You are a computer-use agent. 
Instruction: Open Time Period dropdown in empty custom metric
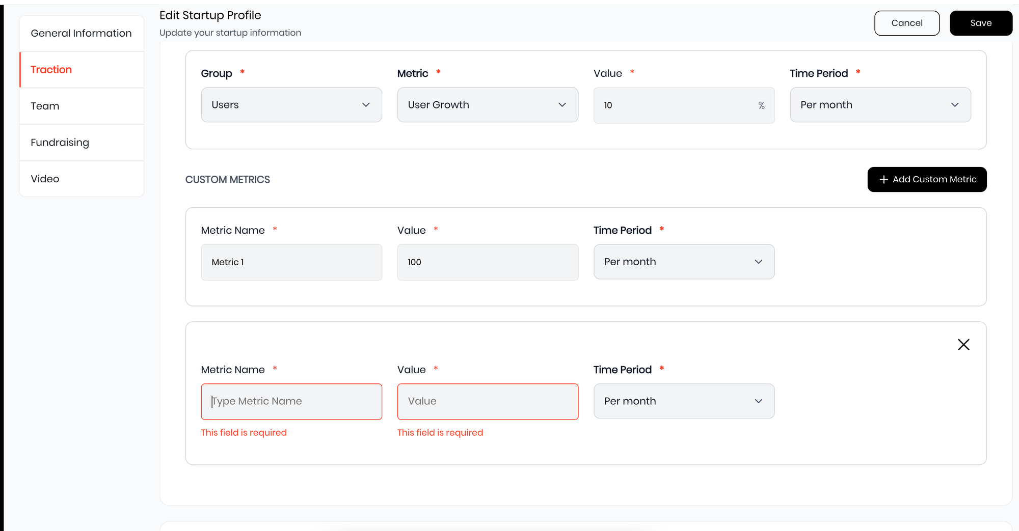click(683, 401)
